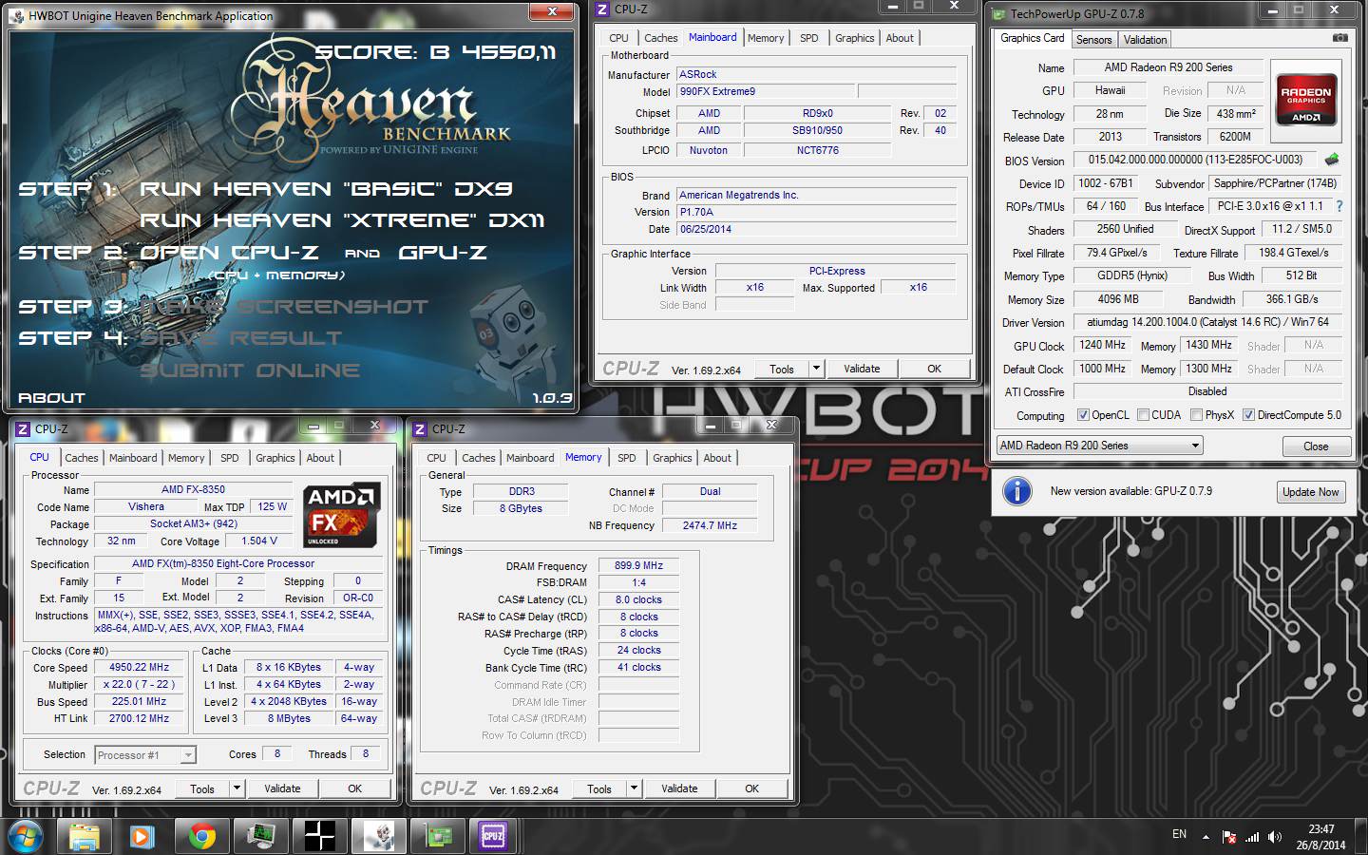Expand Tools arrow in the Memory CPU-Z window
The image size is (1368, 855).
[634, 788]
